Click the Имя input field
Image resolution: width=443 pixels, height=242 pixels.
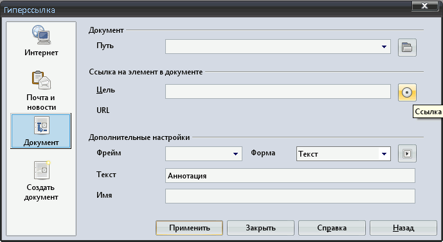click(290, 196)
